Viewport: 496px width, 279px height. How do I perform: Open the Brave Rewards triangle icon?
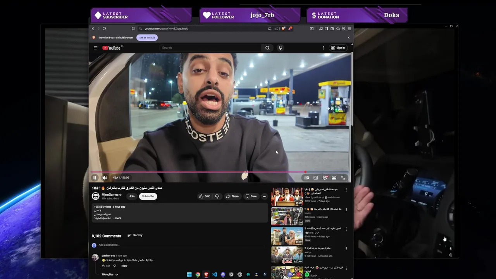290,29
